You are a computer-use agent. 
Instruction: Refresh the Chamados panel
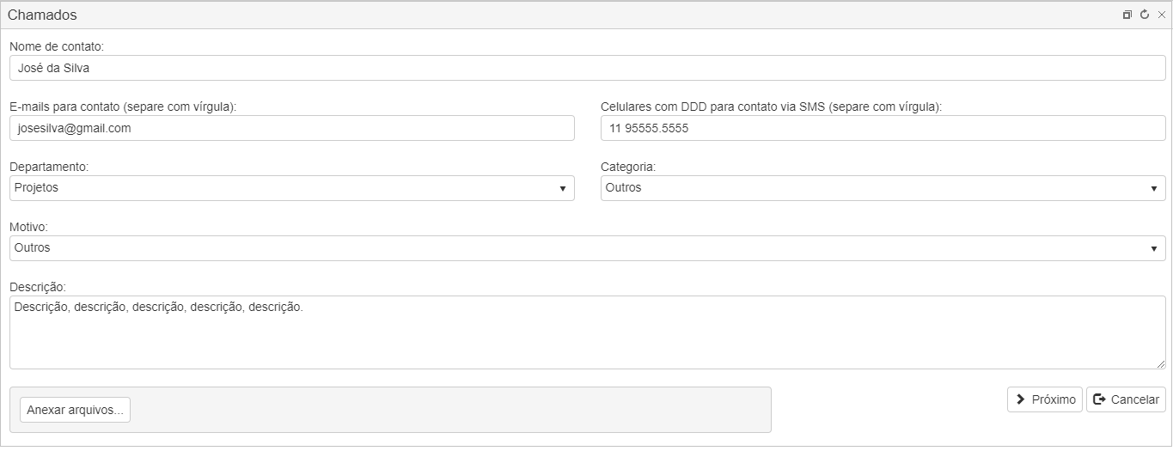pos(1145,15)
